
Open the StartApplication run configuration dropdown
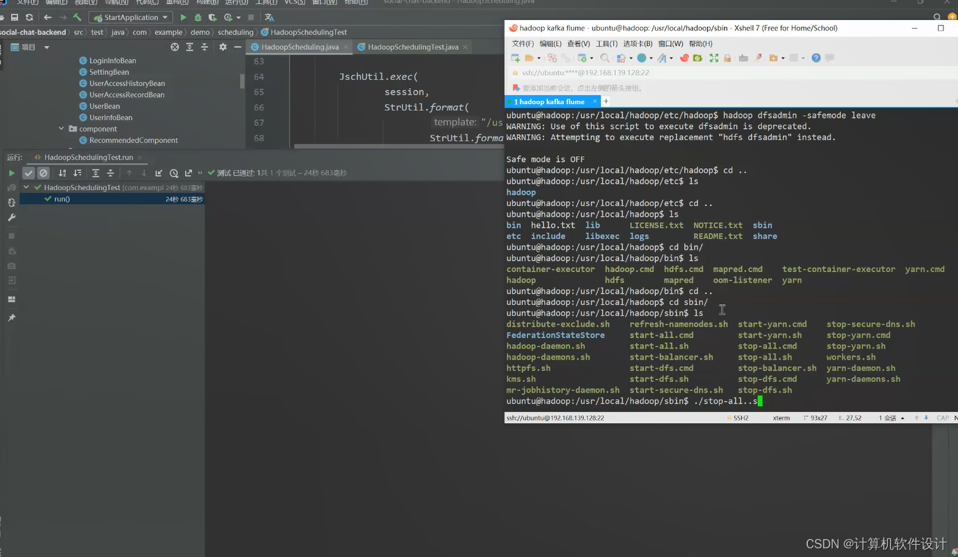[131, 17]
